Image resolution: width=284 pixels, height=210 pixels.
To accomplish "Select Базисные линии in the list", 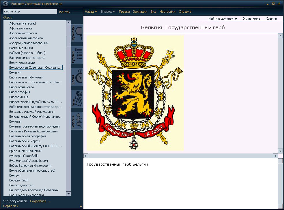I will coord(21,48).
